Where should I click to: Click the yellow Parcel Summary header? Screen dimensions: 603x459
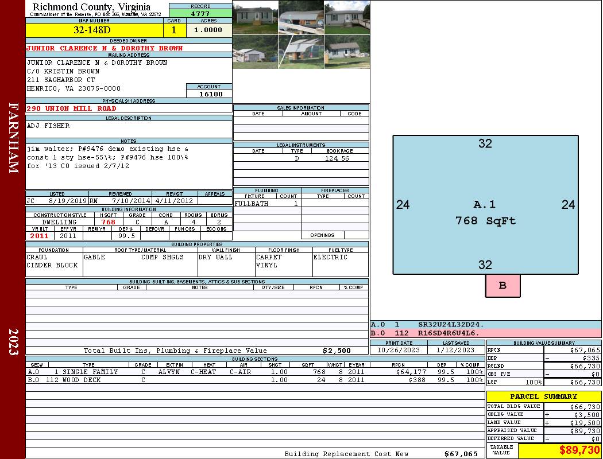pos(543,396)
